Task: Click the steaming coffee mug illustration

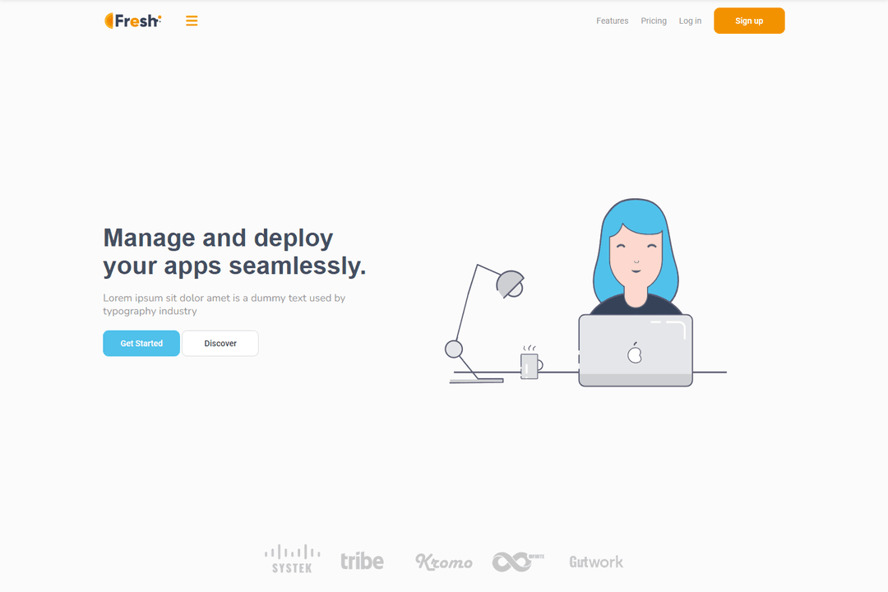Action: pos(530,363)
